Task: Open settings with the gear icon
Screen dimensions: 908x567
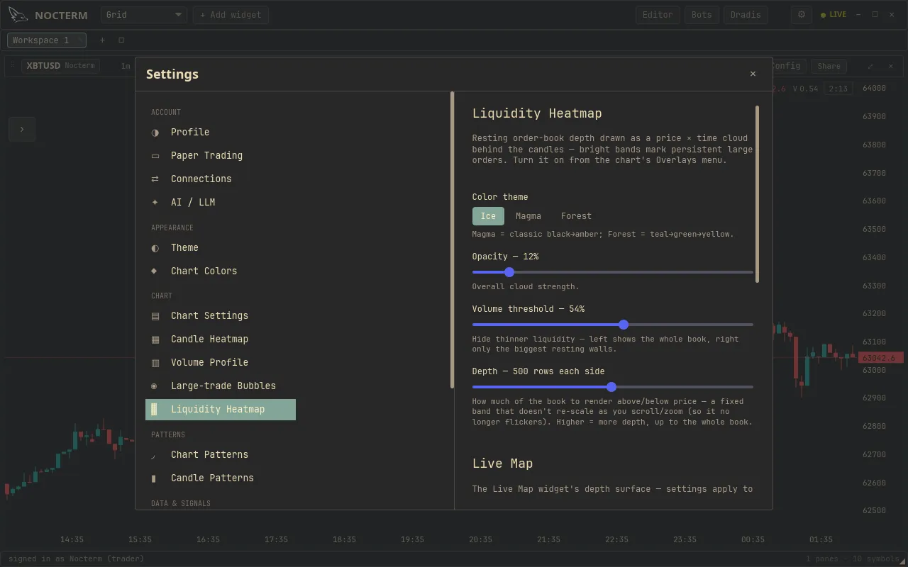Action: (802, 15)
